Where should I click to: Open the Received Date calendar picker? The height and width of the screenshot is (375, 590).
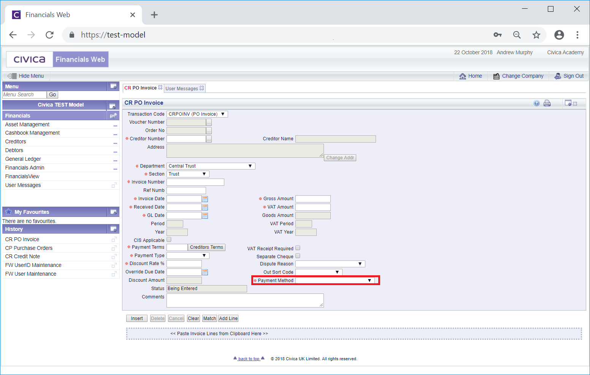tap(205, 207)
